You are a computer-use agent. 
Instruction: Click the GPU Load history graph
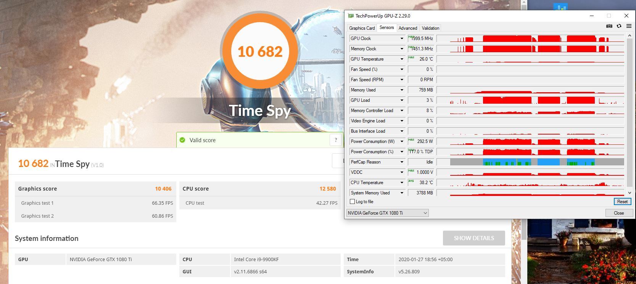pos(530,100)
